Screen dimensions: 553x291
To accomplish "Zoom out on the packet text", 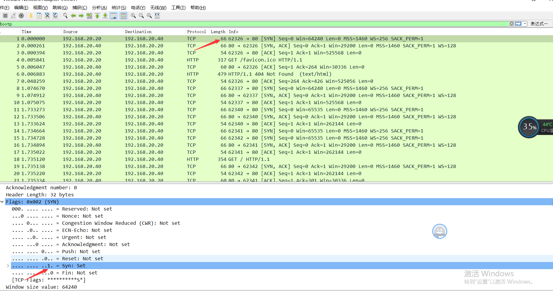I will pos(141,16).
